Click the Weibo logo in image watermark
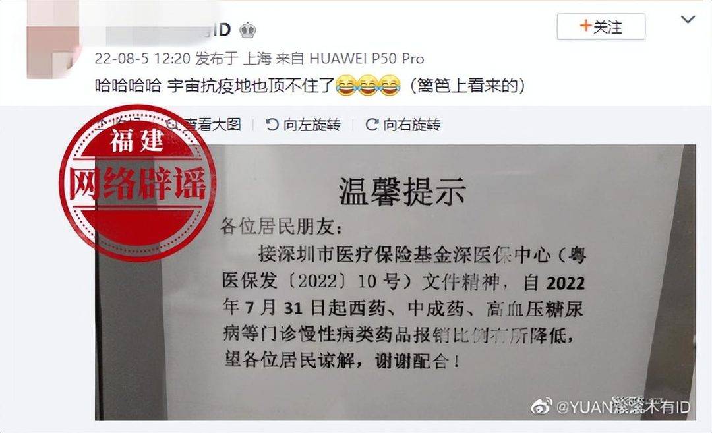712x433 pixels. pyautogui.click(x=542, y=406)
